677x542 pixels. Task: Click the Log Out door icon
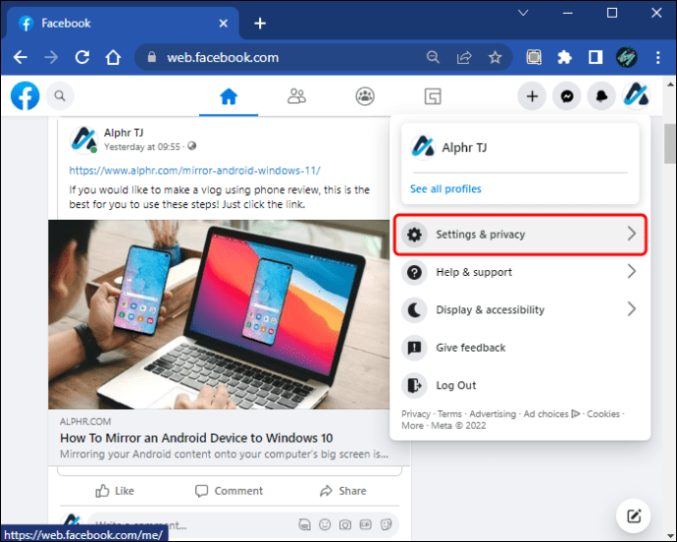click(414, 385)
